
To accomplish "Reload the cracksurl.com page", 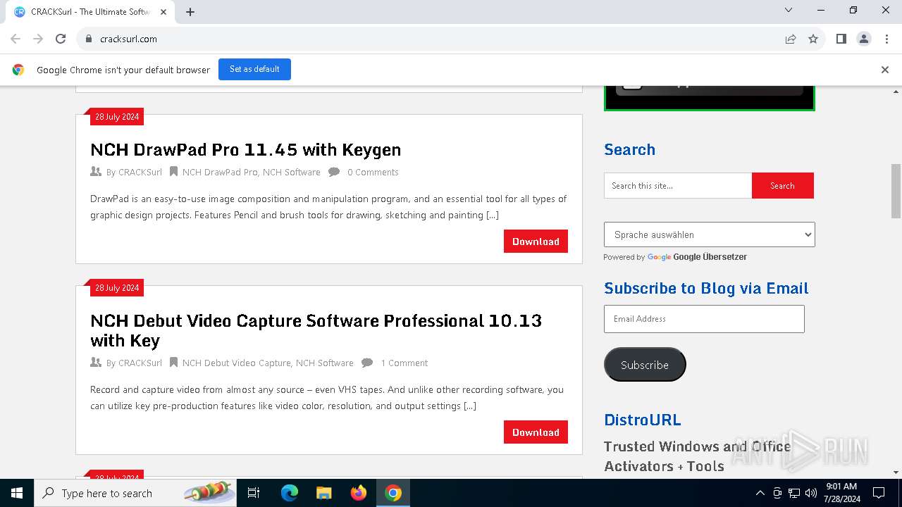I will pyautogui.click(x=61, y=39).
